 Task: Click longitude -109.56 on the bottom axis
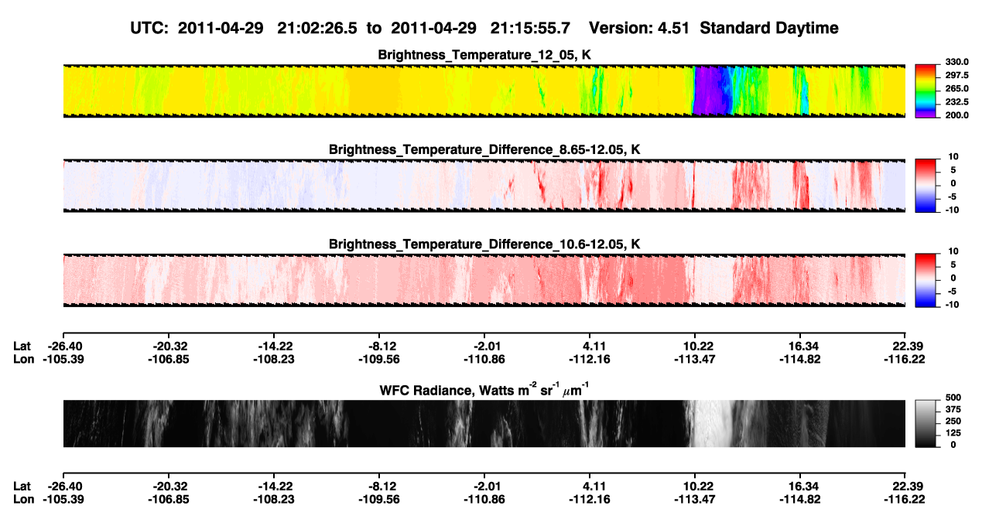(379, 500)
